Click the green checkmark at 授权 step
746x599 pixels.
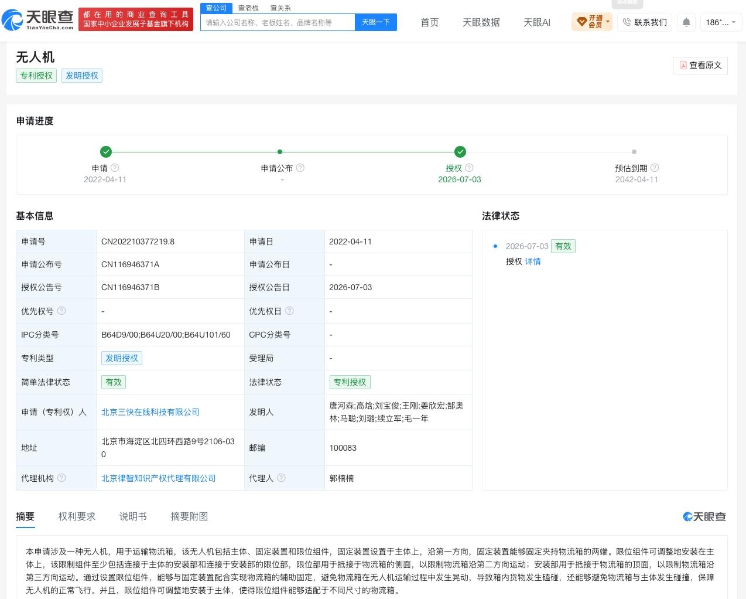tap(460, 152)
